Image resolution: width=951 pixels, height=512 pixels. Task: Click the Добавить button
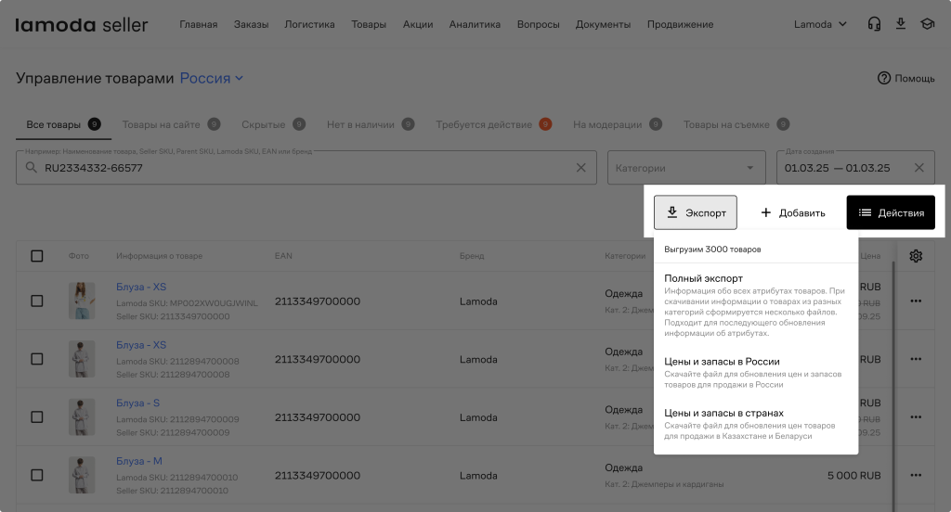pos(793,212)
